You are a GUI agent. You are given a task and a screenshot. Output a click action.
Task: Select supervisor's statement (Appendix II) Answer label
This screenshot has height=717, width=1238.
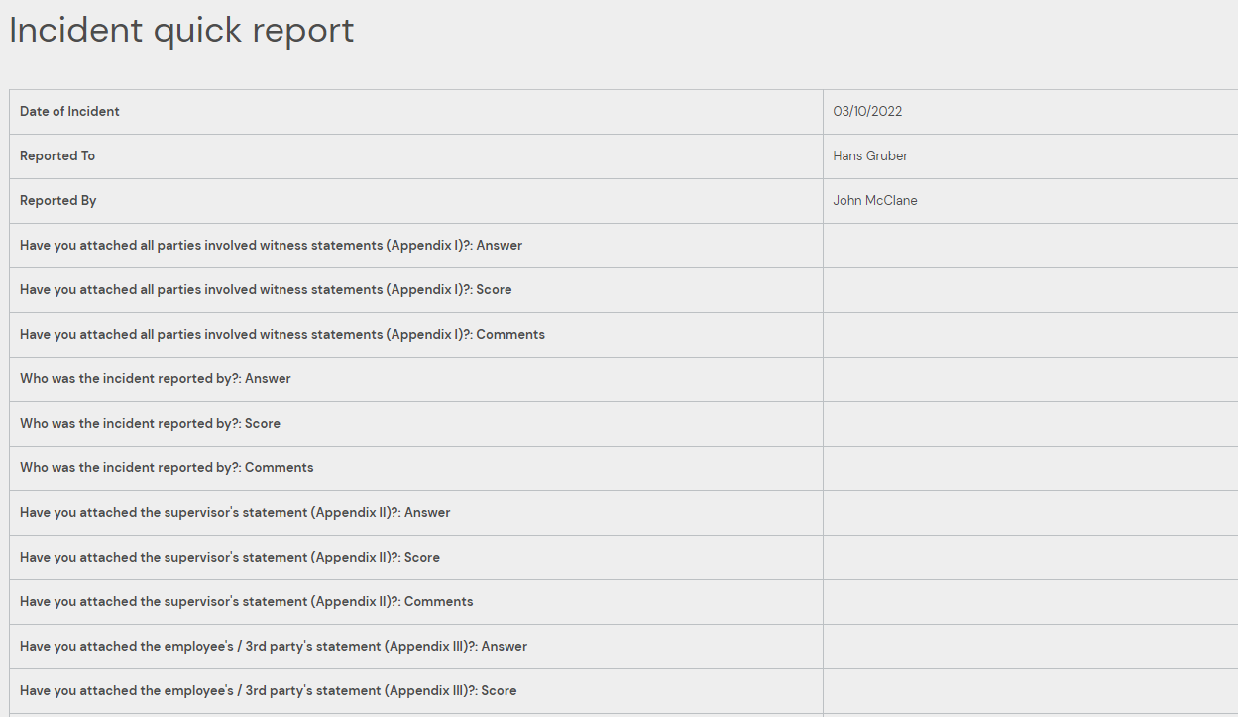(235, 513)
